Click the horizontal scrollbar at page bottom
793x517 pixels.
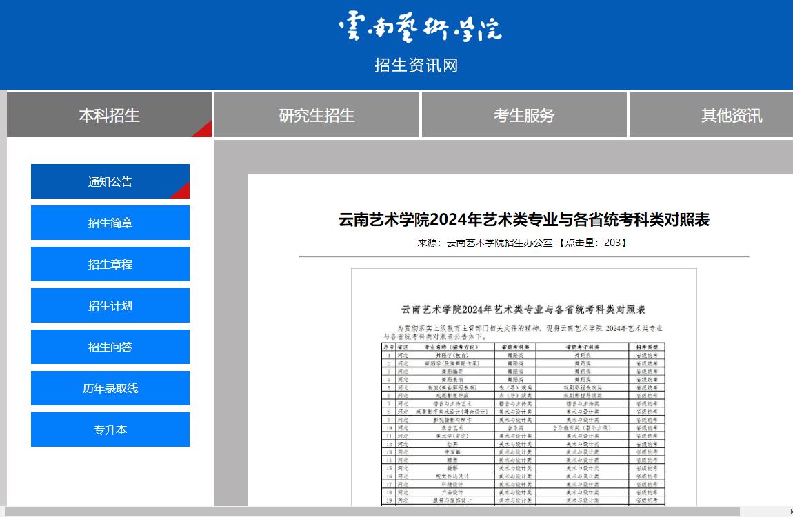pyautogui.click(x=372, y=512)
